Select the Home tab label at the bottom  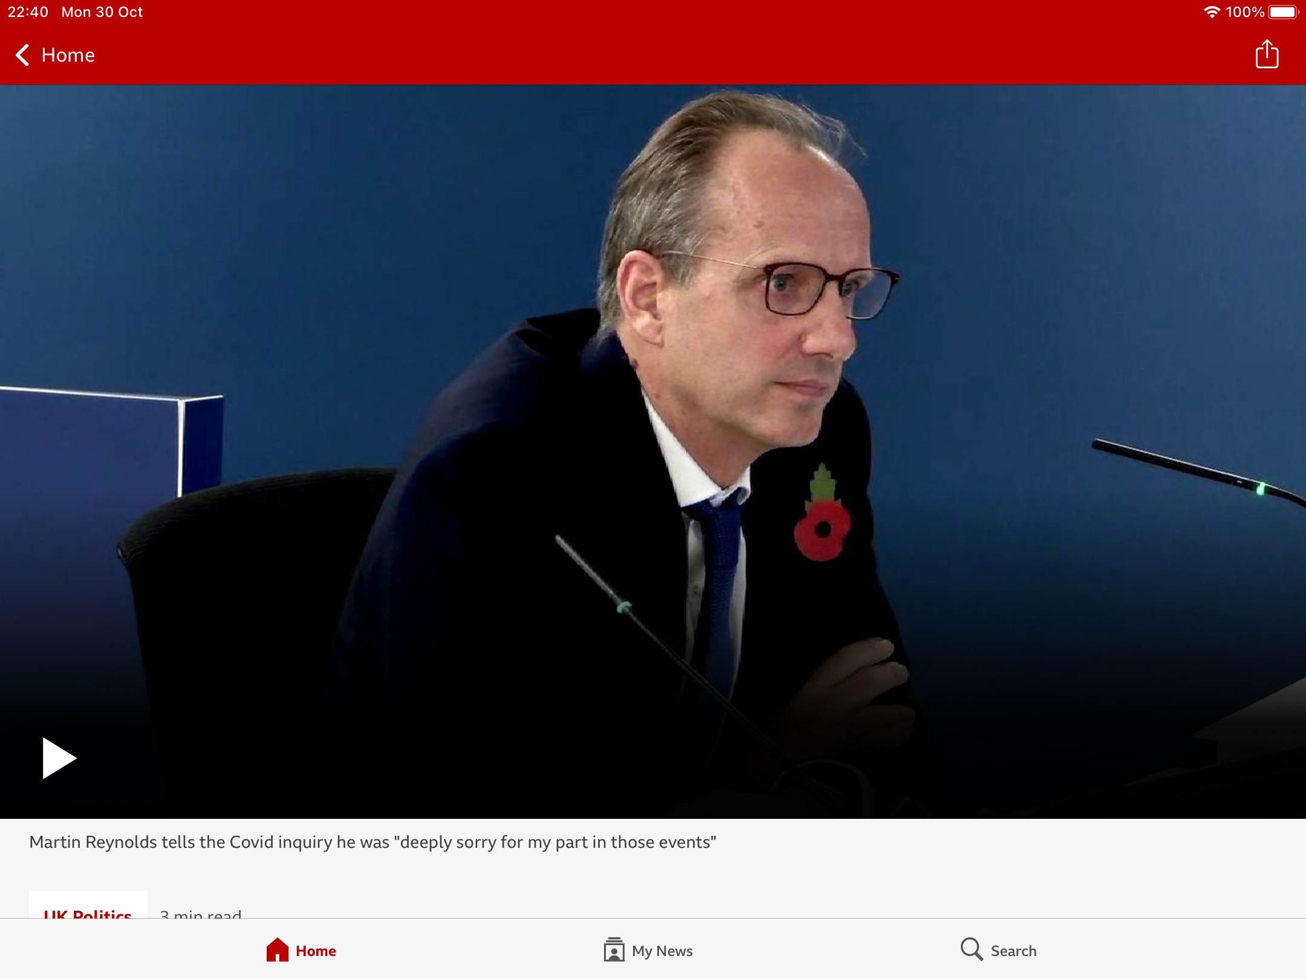click(x=316, y=951)
